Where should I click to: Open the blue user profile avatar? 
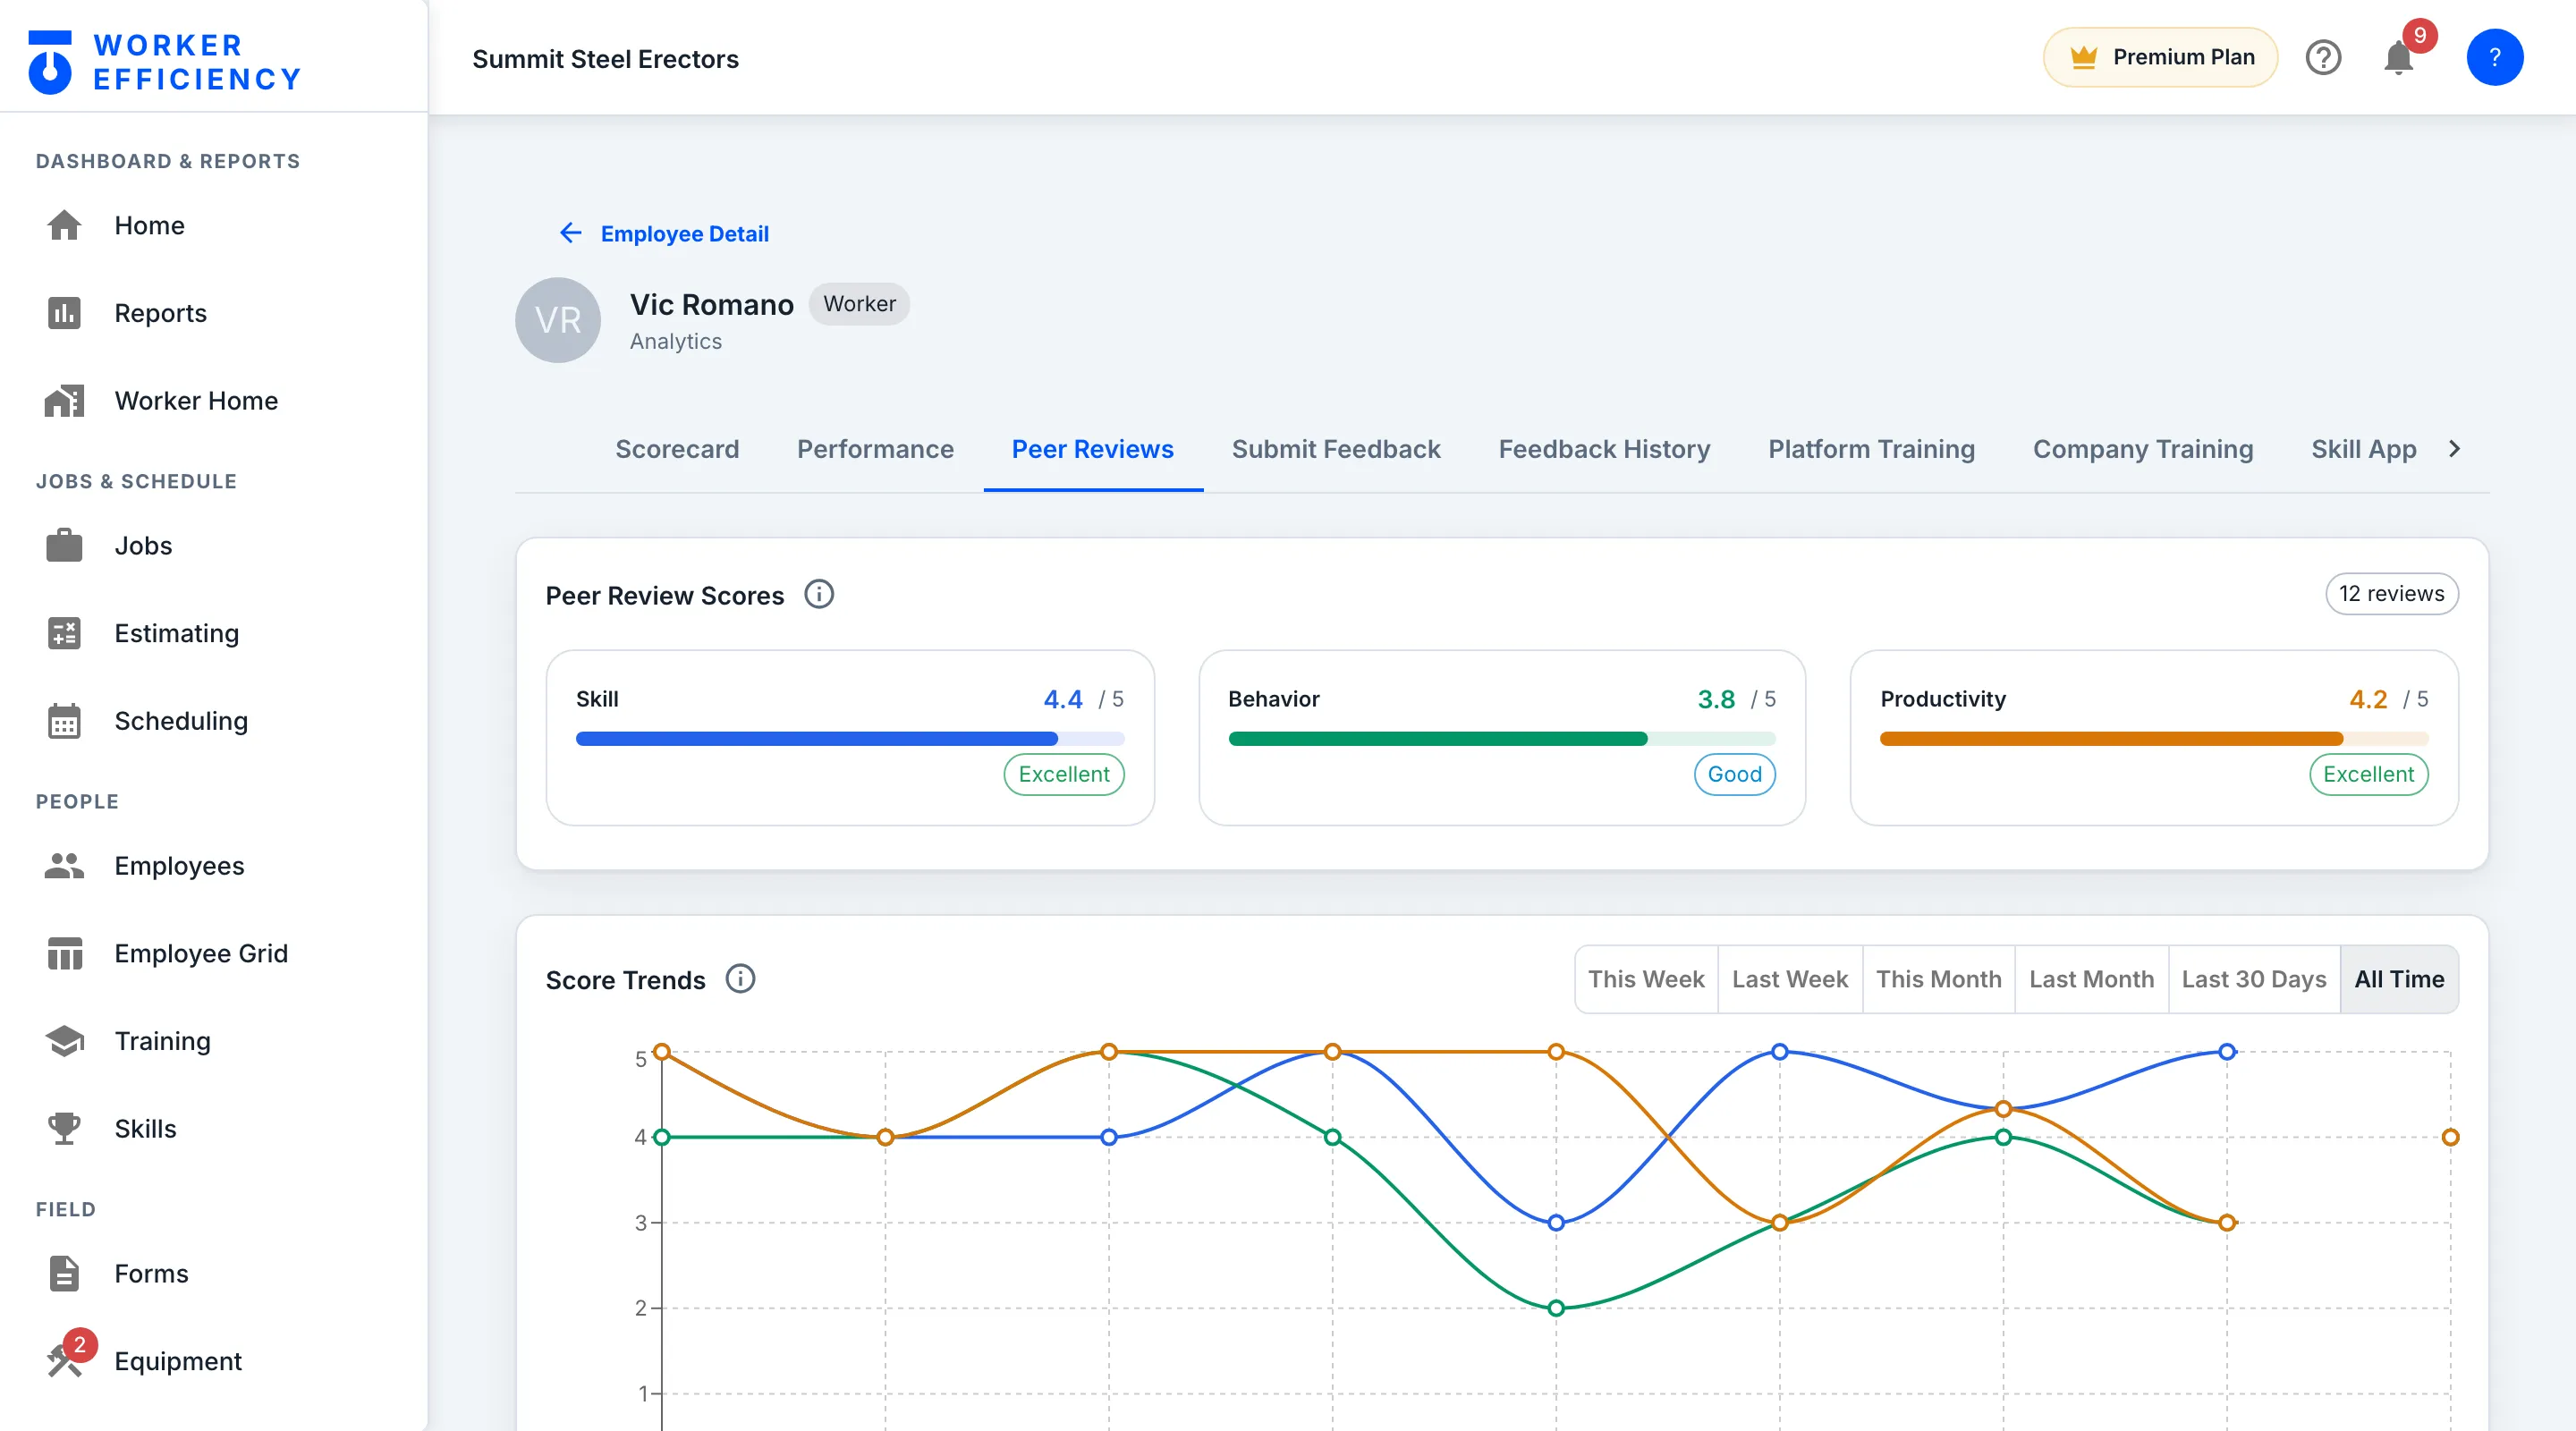2494,58
